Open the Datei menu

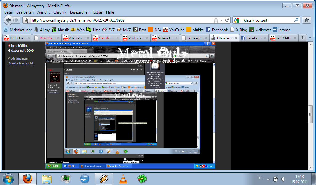[x=8, y=12]
